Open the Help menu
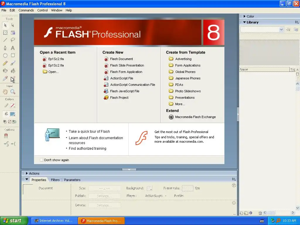 click(x=69, y=10)
